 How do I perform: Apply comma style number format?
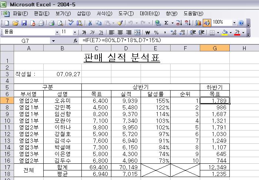tap(165, 33)
